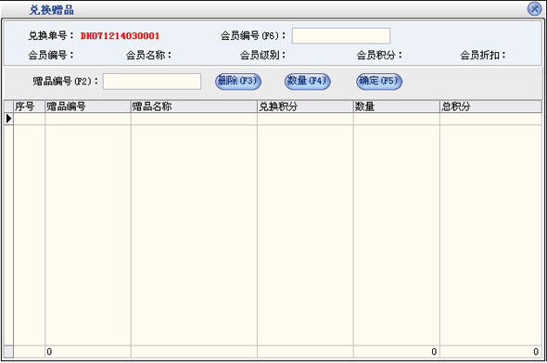
Task: Sort by 赠品名称 column header
Action: [x=194, y=106]
